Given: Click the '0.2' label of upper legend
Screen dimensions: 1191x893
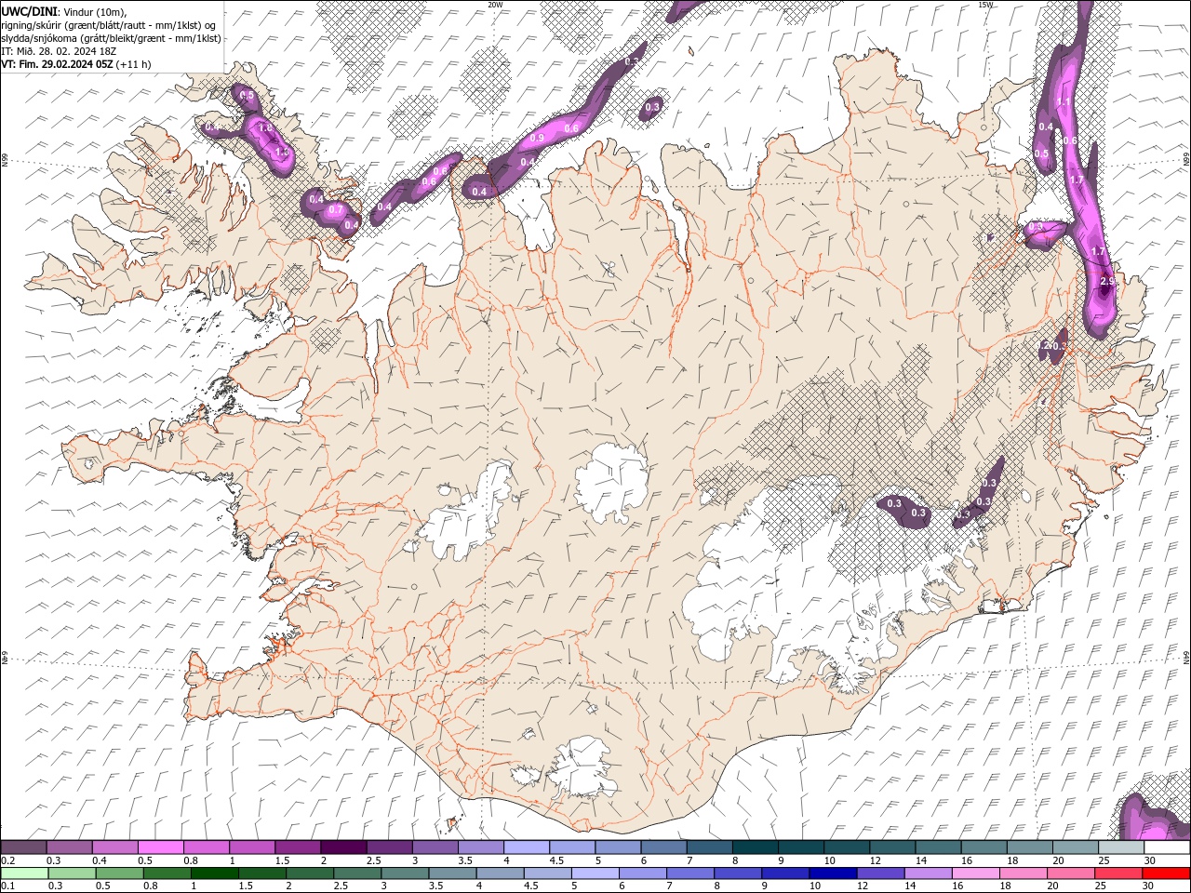Looking at the screenshot, I should [x=8, y=860].
